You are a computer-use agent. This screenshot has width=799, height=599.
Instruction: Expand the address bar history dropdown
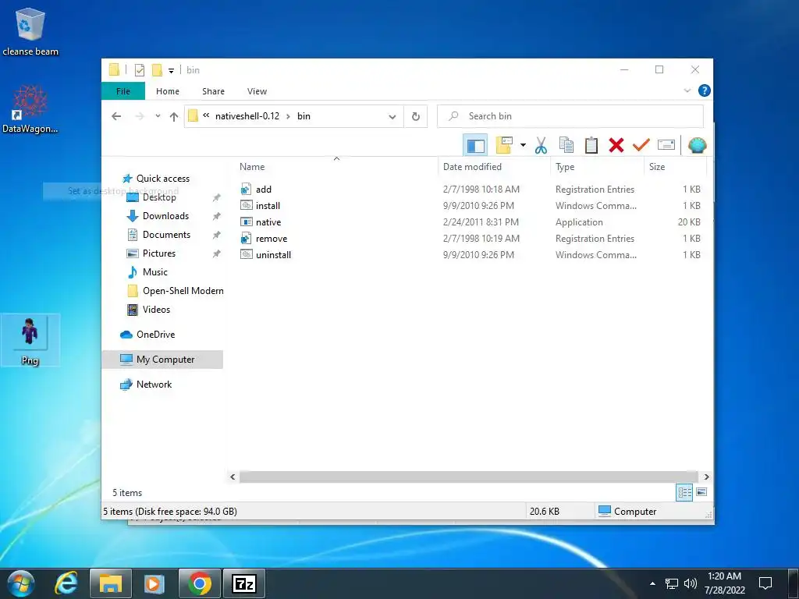click(392, 117)
